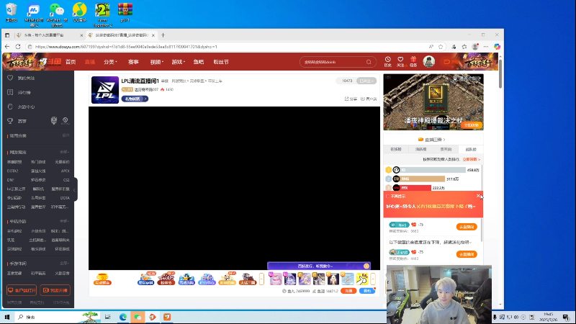The image size is (576, 324).
Task: Open the Recycle Bin desktop icon
Action: (x=12, y=12)
